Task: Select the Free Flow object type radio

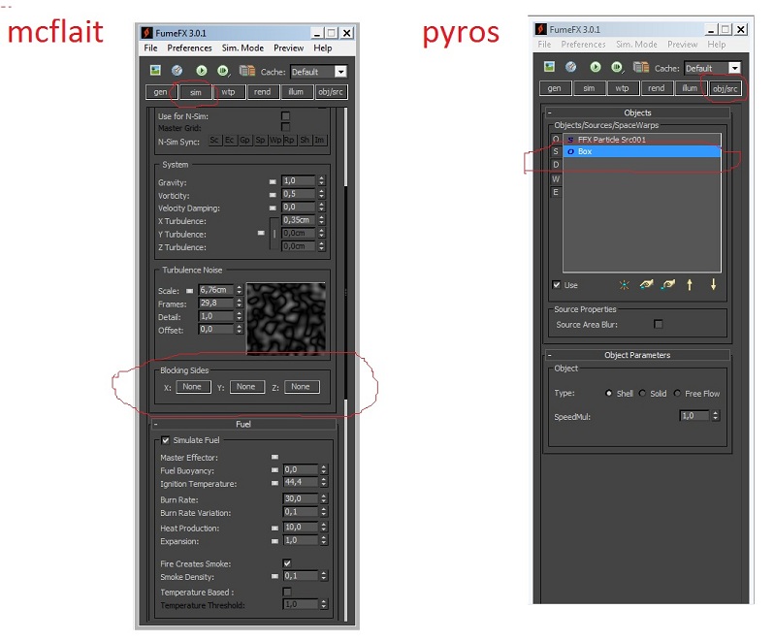Action: [x=677, y=394]
